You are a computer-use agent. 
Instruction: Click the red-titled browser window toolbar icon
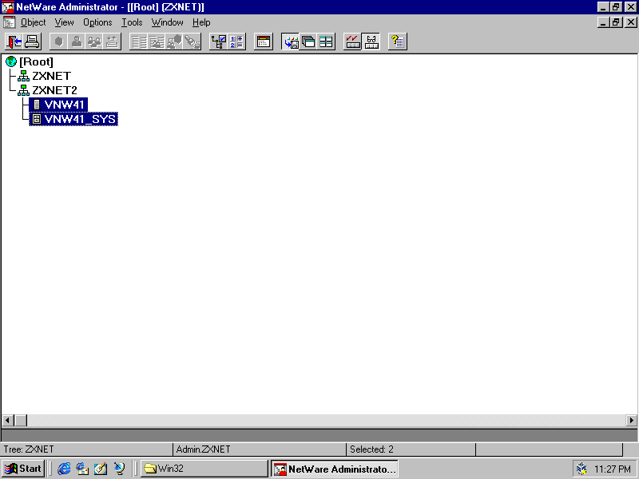(x=264, y=42)
